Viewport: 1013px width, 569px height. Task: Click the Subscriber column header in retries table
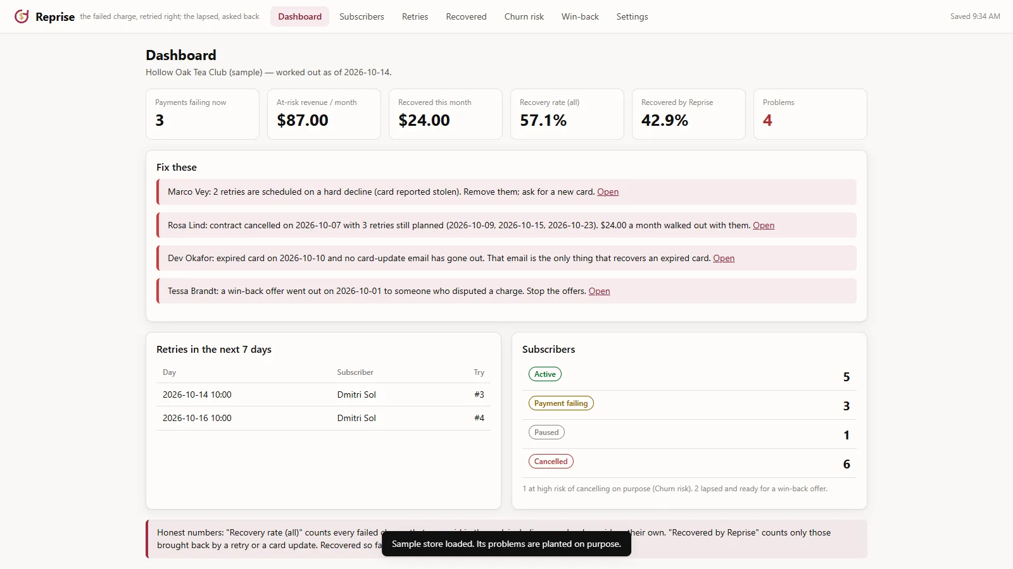point(355,372)
